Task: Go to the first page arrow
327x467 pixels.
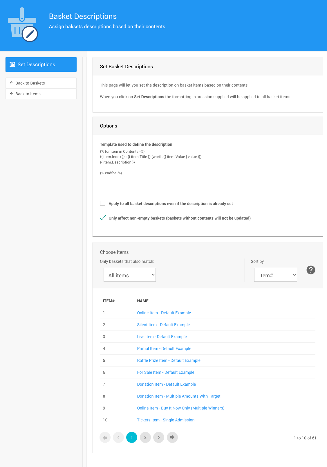Action: pyautogui.click(x=105, y=437)
